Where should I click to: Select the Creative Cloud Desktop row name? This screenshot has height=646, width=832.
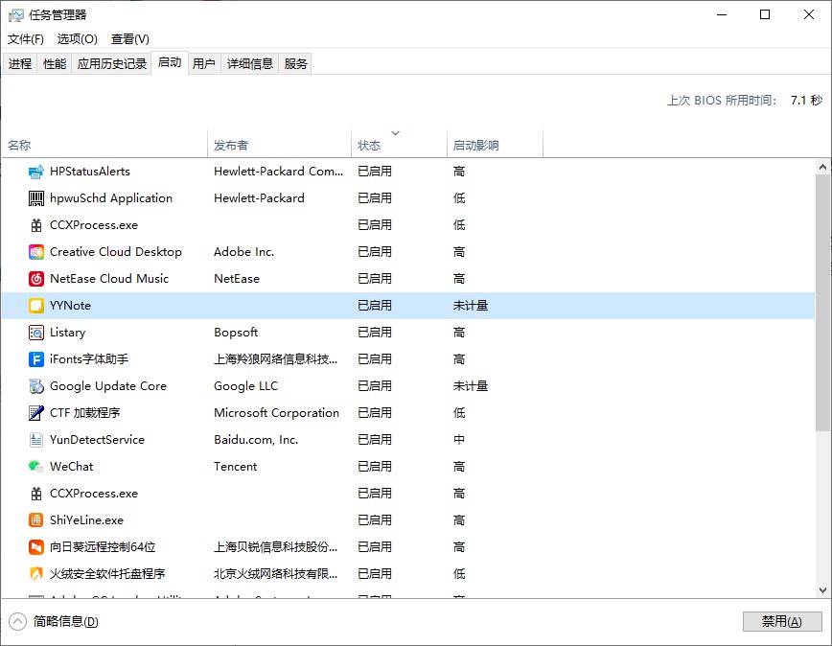116,252
